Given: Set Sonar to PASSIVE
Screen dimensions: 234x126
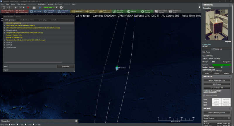Looking at the screenshot, I should click(226, 102).
